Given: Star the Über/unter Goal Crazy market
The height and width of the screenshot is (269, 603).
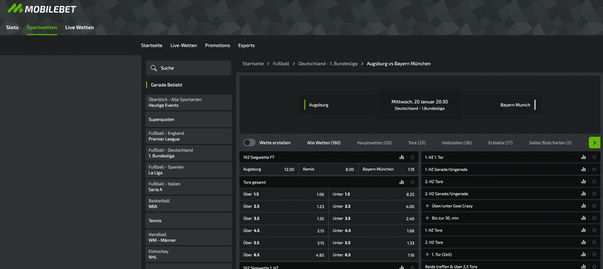Looking at the screenshot, I should [x=594, y=206].
